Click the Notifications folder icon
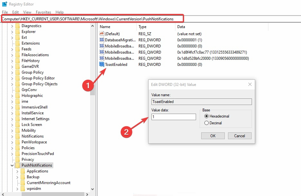The height and width of the screenshot is (196, 301). click(17, 136)
